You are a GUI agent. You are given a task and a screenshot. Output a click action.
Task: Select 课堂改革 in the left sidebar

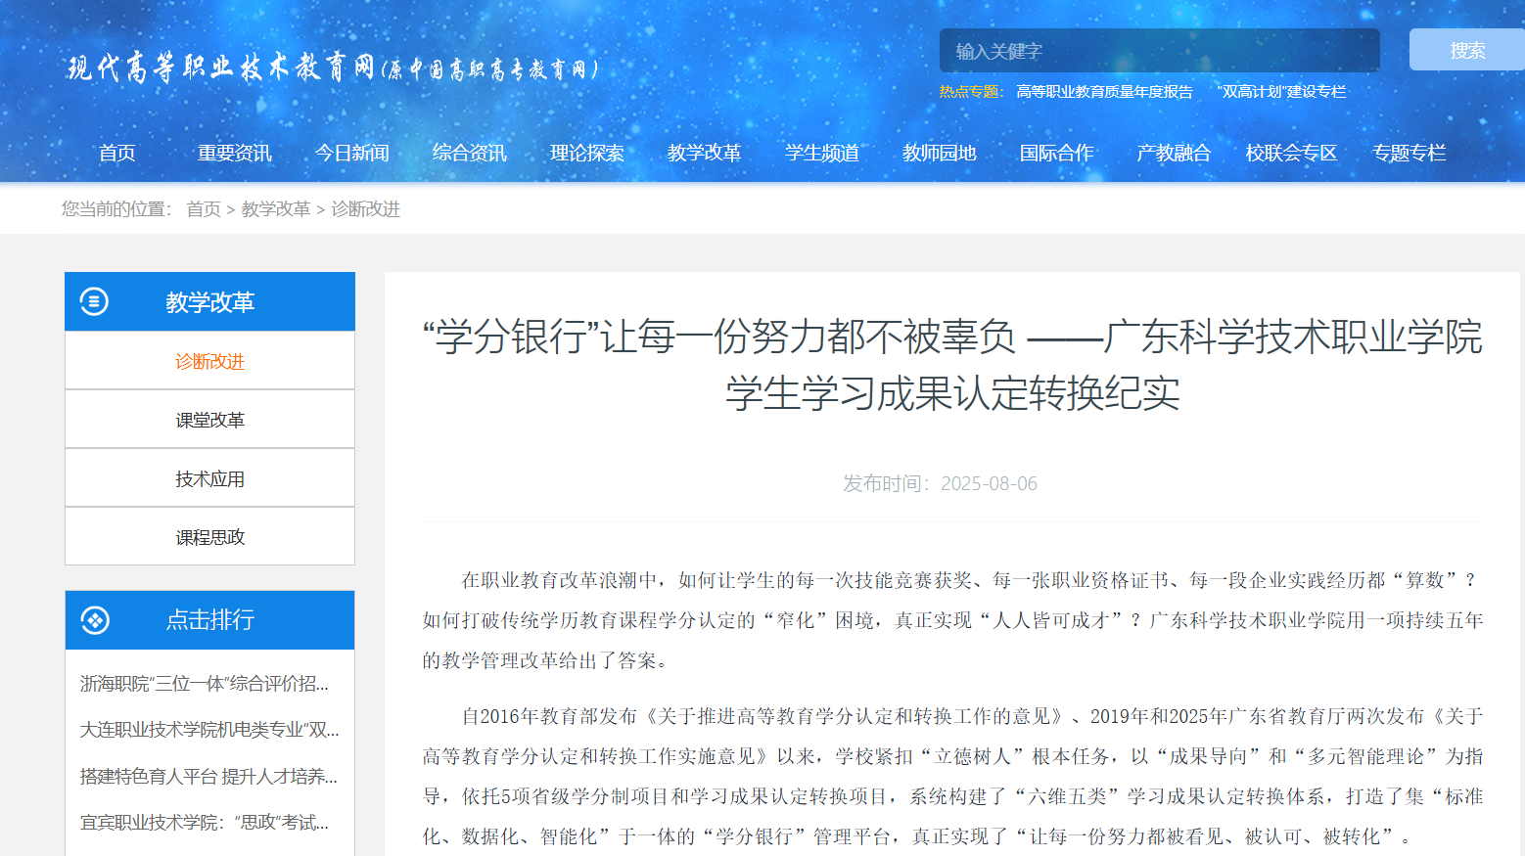point(209,420)
